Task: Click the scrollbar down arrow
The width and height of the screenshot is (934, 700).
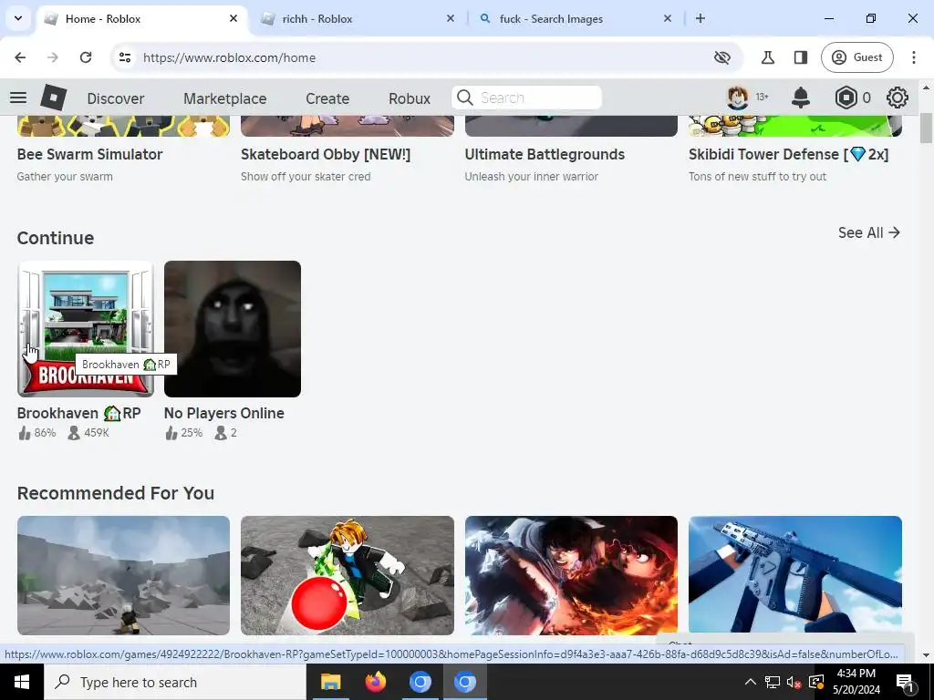Action: pyautogui.click(x=927, y=654)
